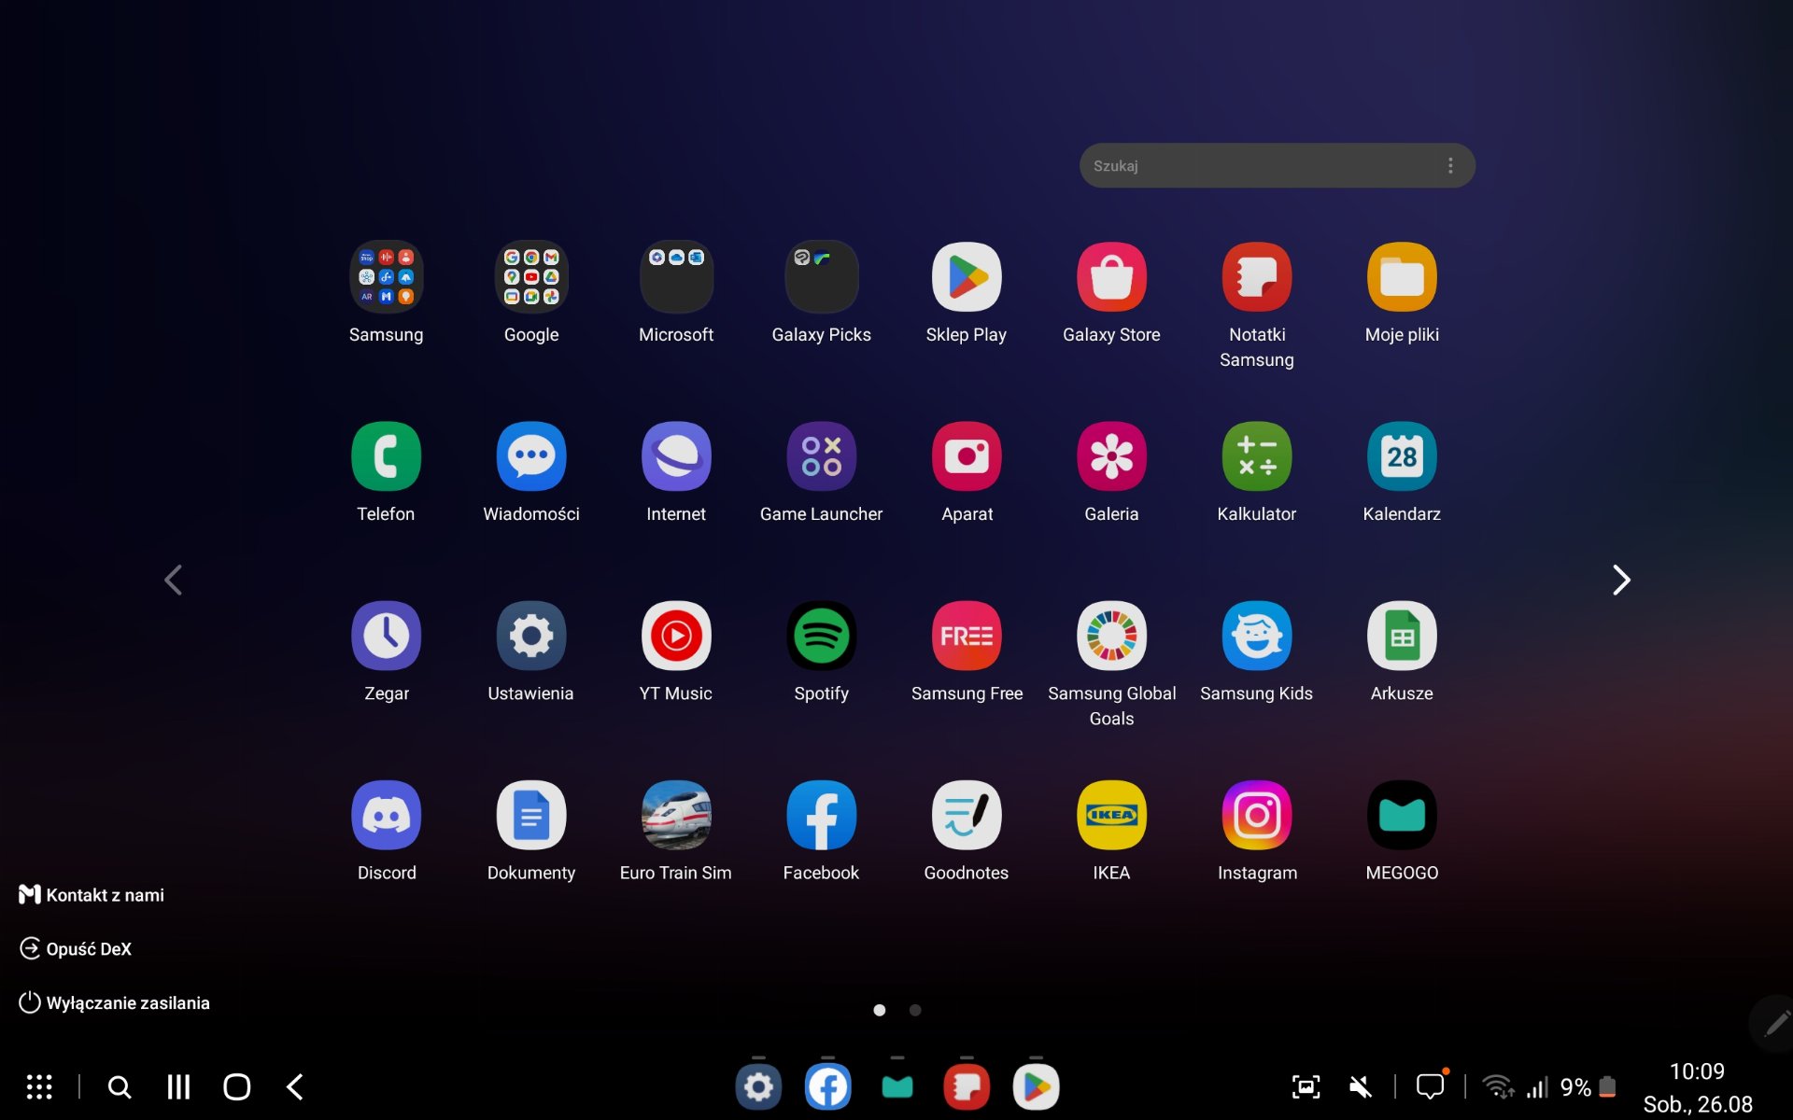1793x1120 pixels.
Task: Open the IKEA app
Action: (1111, 815)
